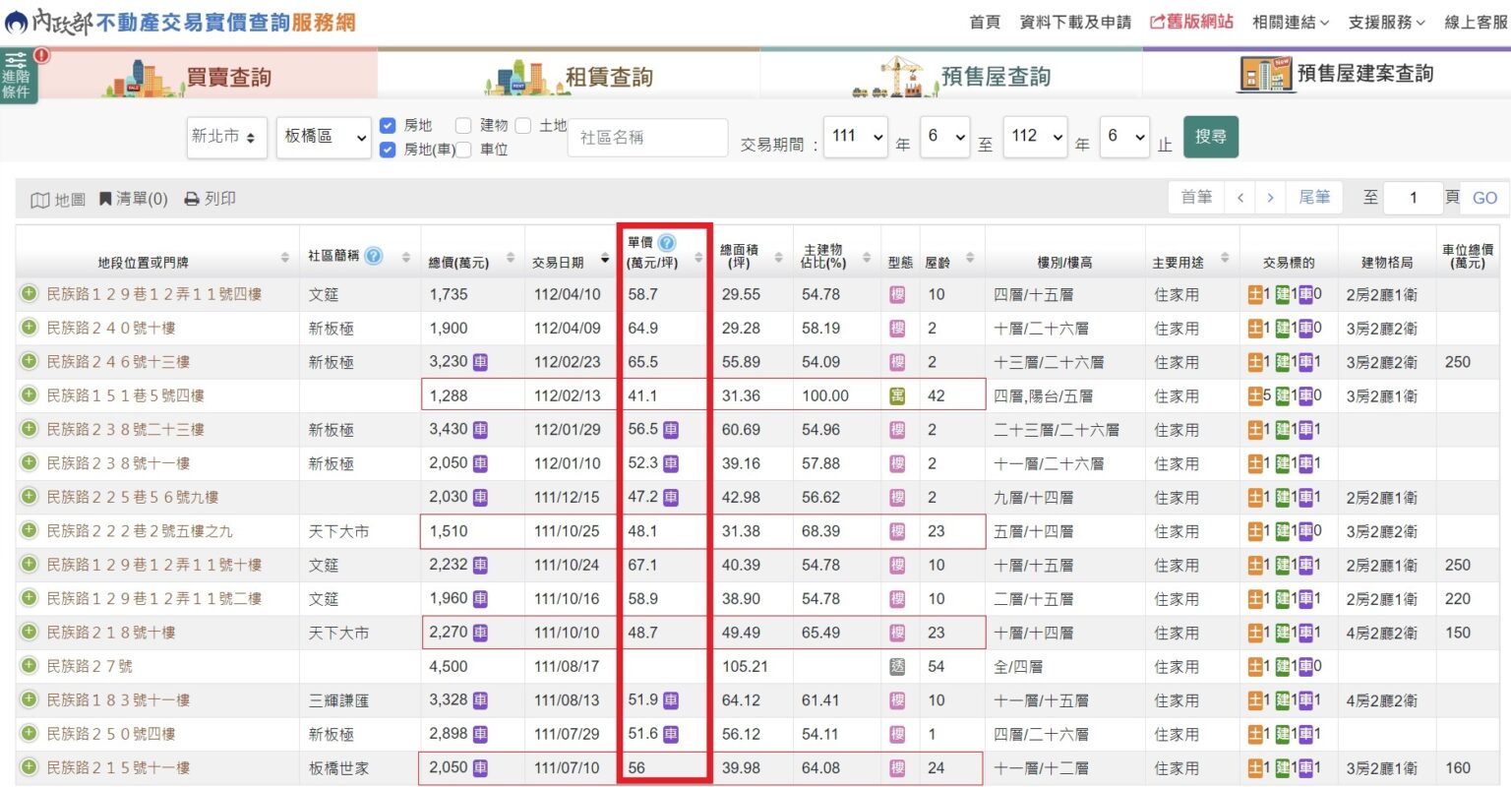Go to previous page arrow

pyautogui.click(x=1240, y=198)
